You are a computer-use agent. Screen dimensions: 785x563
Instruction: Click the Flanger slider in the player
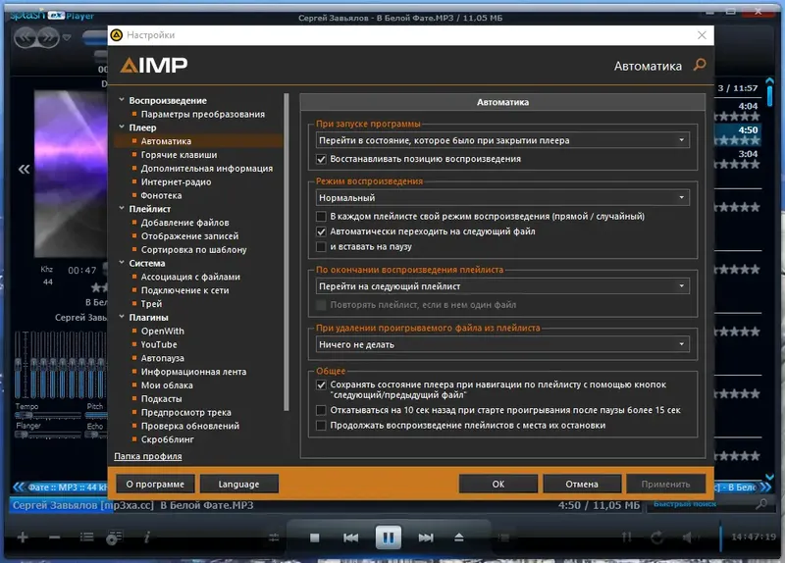[x=47, y=435]
